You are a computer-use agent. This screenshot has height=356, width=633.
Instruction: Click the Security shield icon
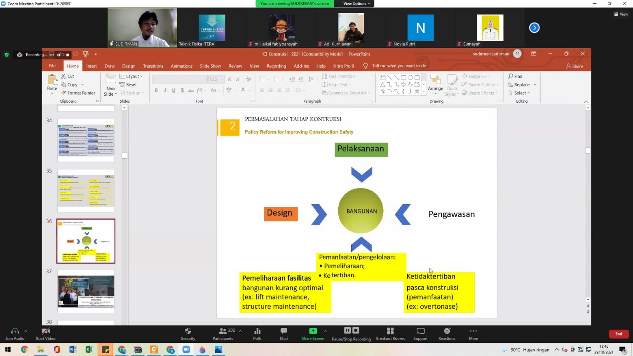[x=188, y=333]
